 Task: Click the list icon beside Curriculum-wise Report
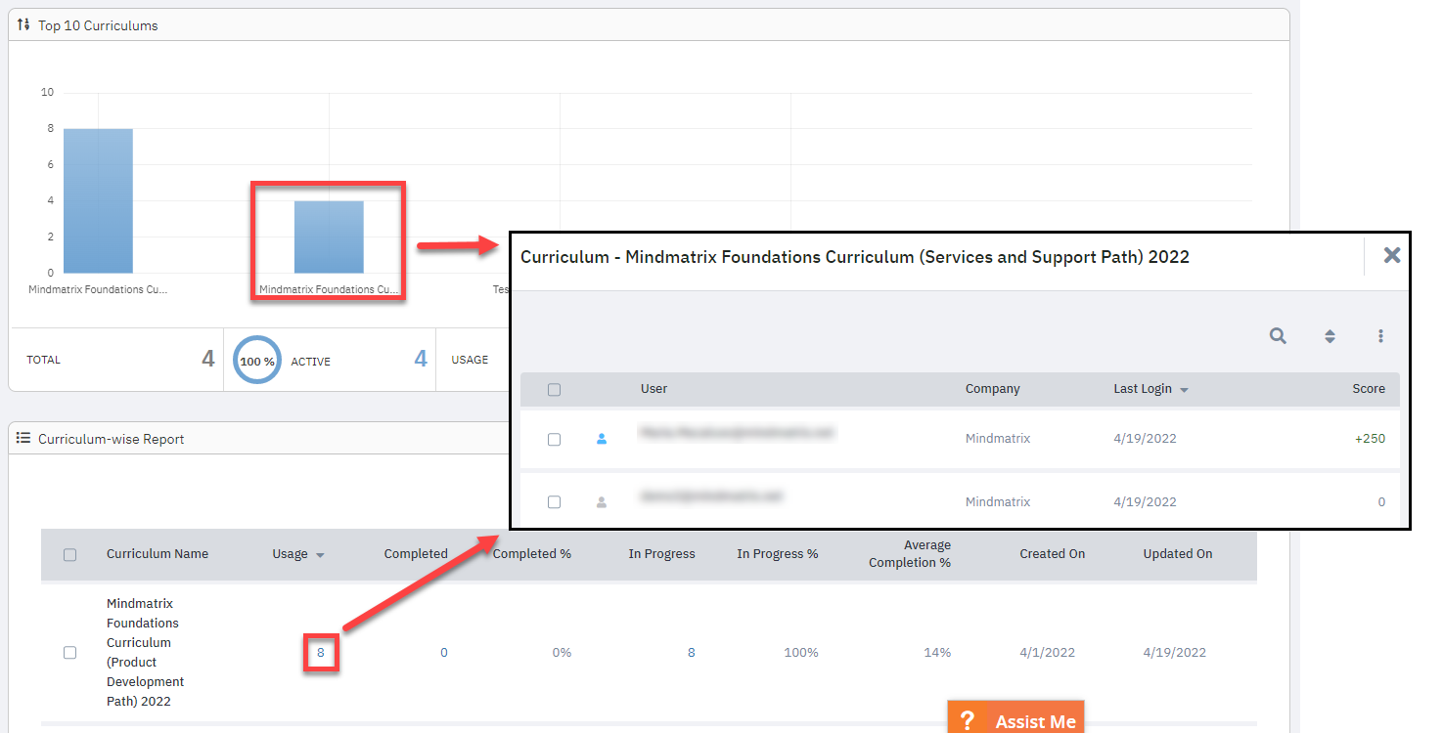click(24, 438)
